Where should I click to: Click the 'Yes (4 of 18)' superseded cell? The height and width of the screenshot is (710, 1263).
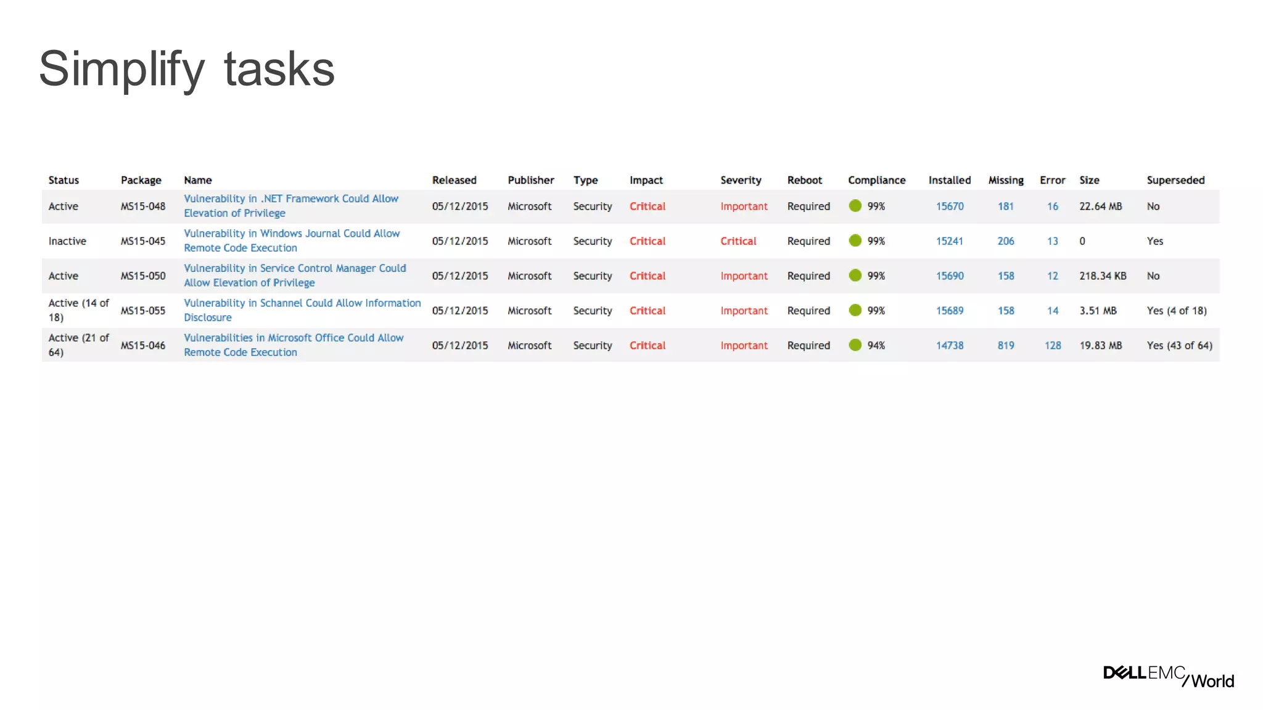coord(1177,311)
